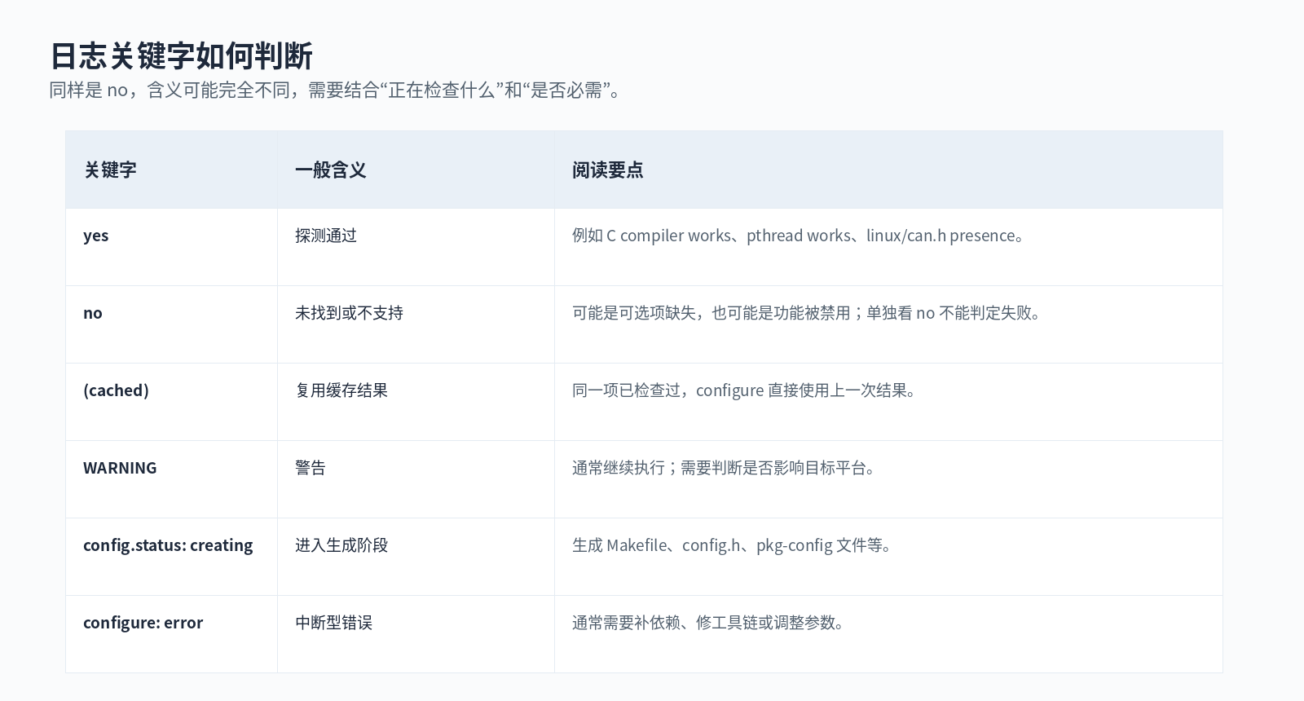Select the 中断型错误 cell

point(333,623)
